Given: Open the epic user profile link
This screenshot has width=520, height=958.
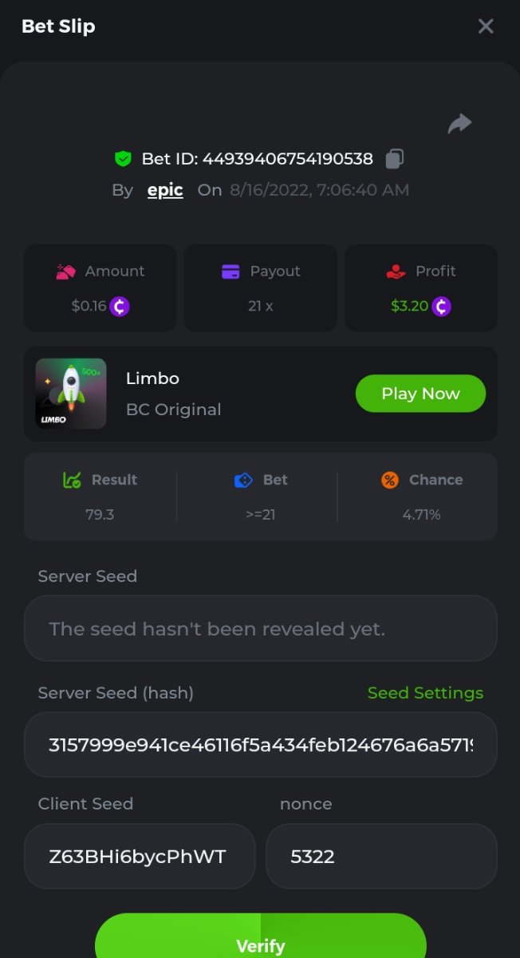Looking at the screenshot, I should tap(165, 190).
